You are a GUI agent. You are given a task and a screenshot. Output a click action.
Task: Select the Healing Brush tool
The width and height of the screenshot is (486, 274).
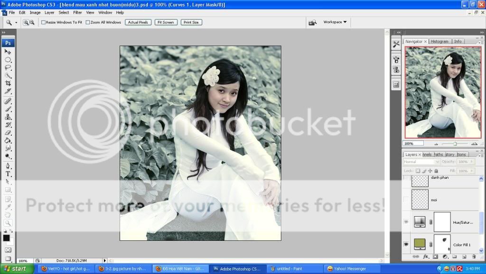[x=8, y=101]
